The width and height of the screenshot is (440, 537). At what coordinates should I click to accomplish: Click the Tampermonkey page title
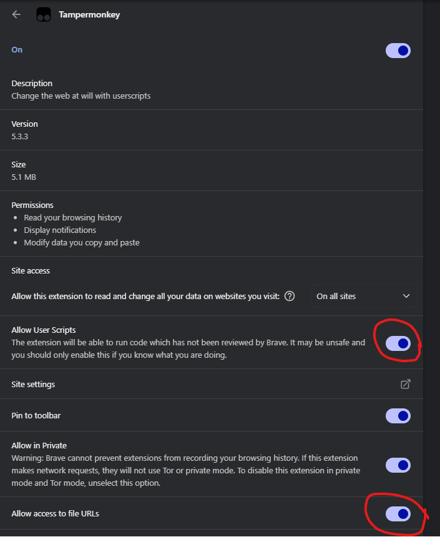(x=89, y=14)
